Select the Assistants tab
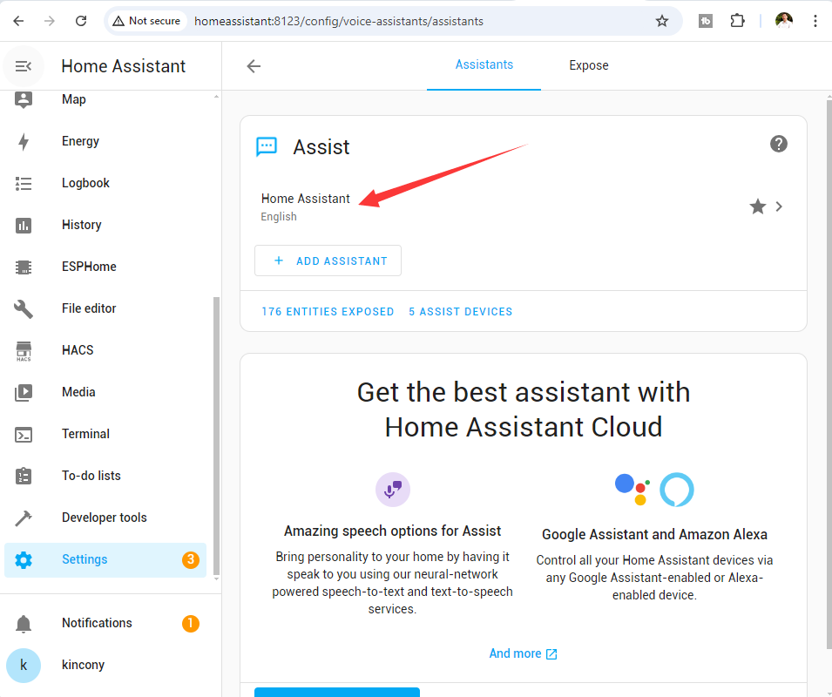Viewport: 832px width, 697px height. 484,64
